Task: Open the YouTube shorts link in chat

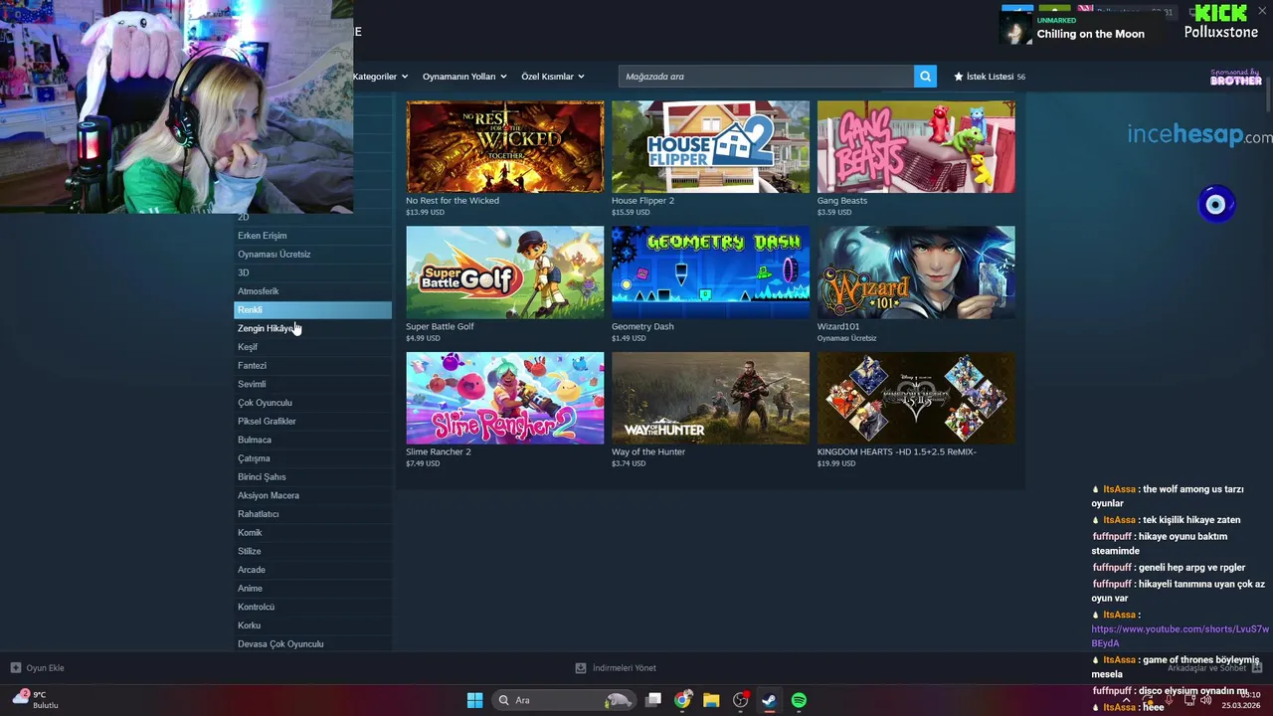Action: (1180, 636)
